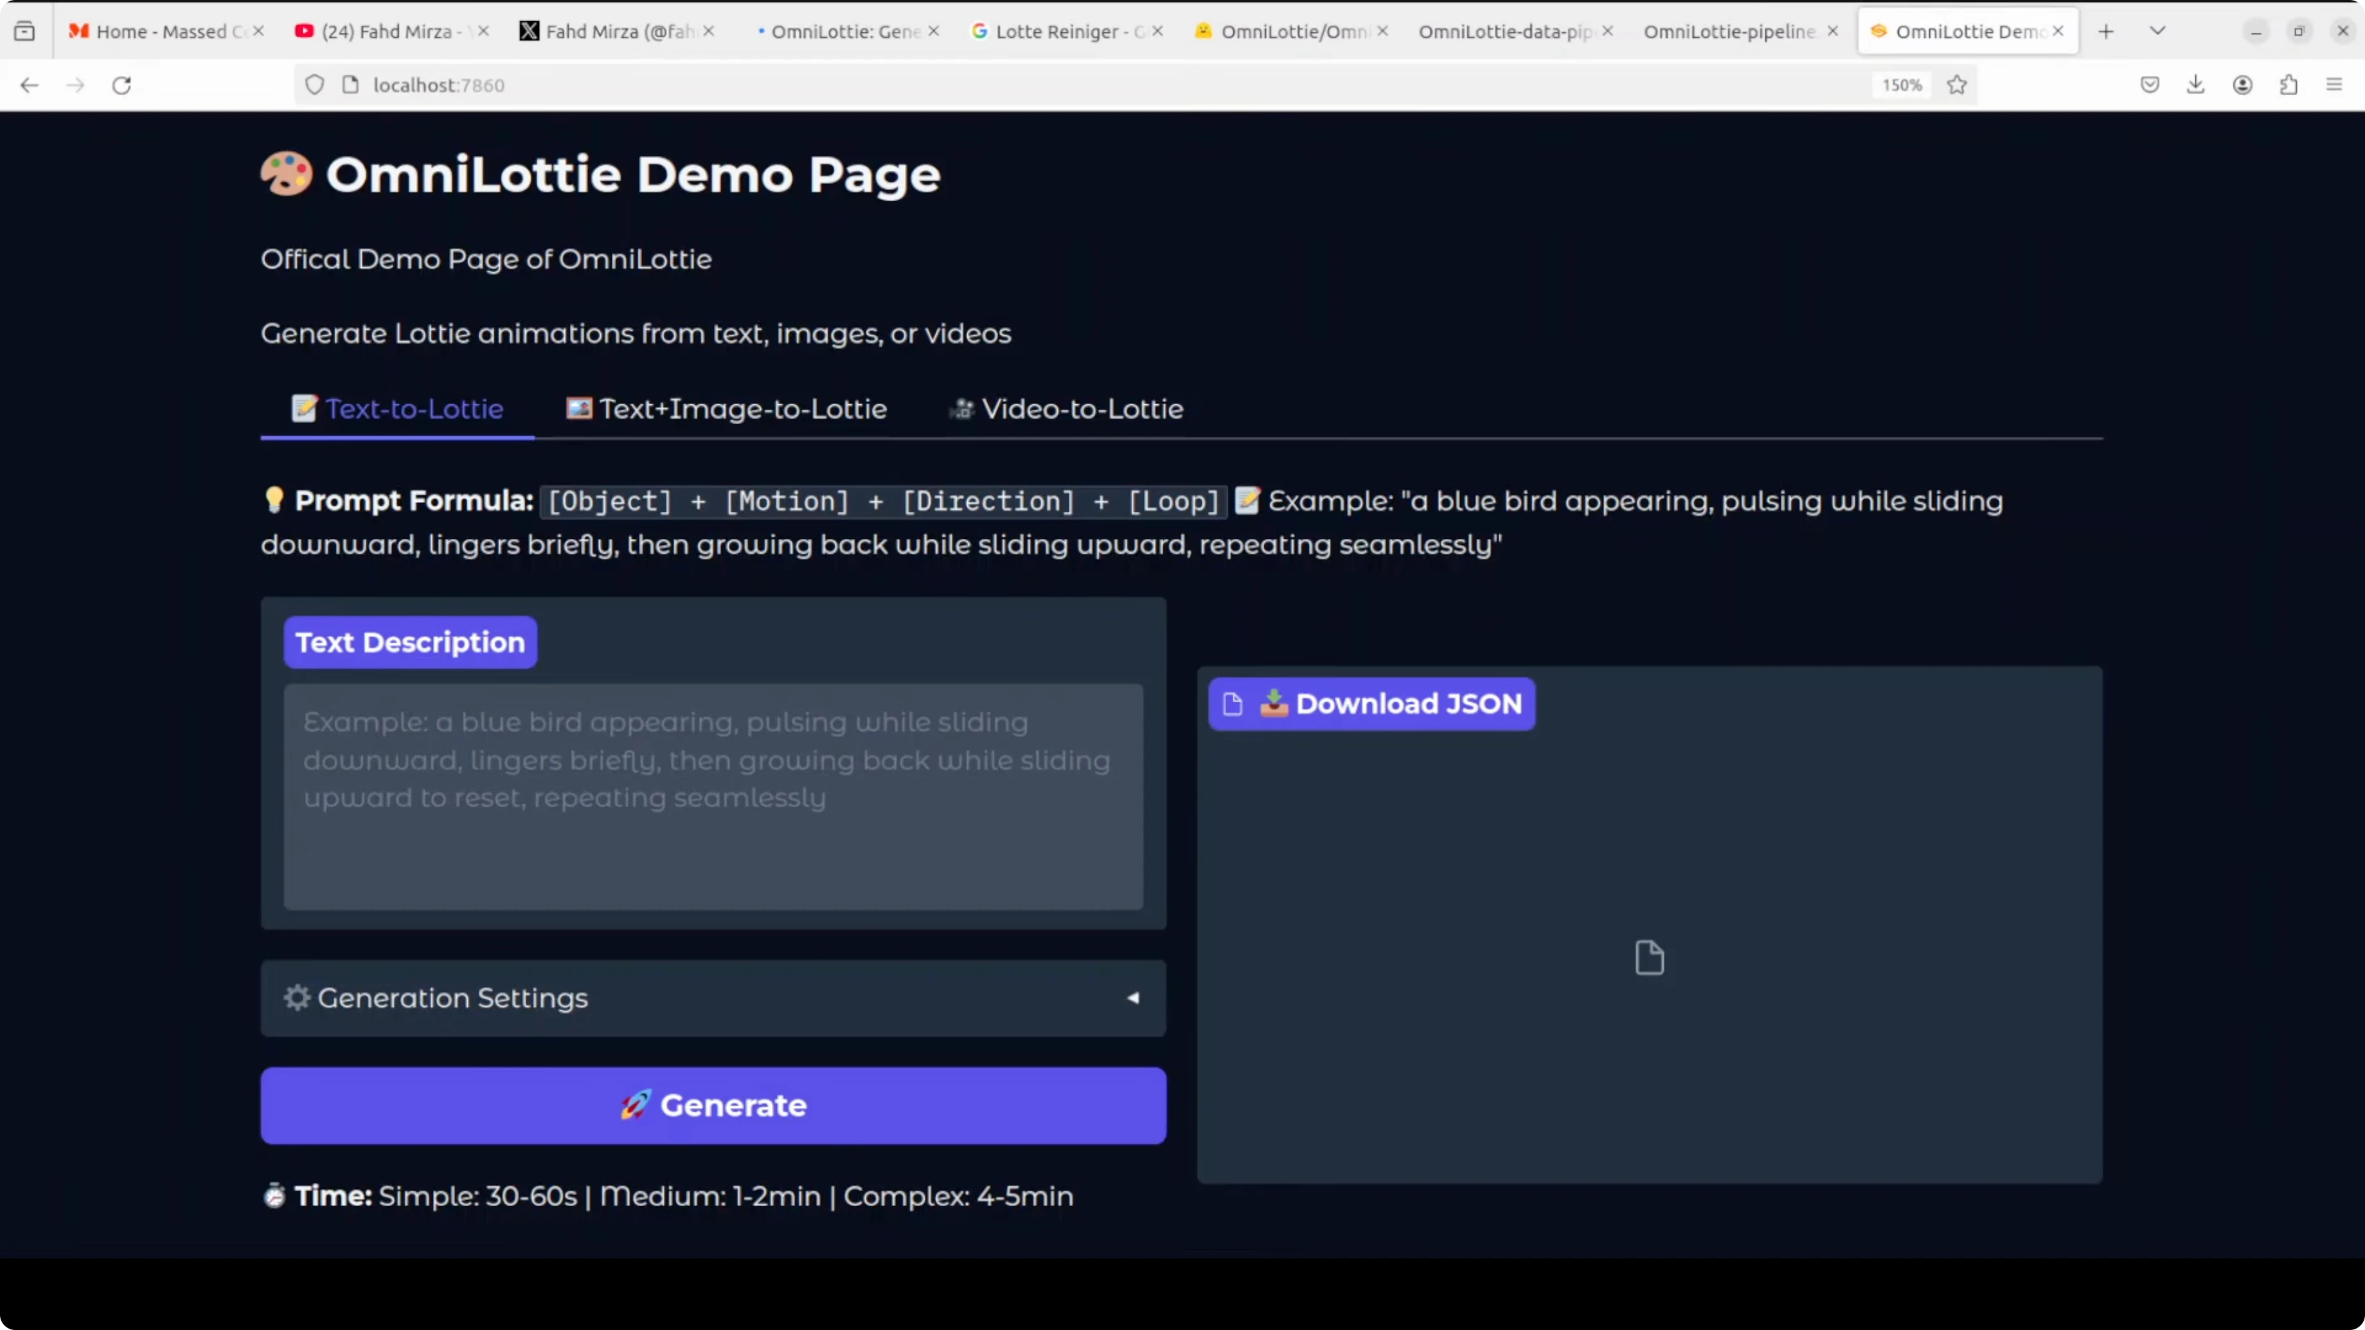Image resolution: width=2365 pixels, height=1330 pixels.
Task: Adjust the 150% page zoom control
Action: pos(1900,84)
